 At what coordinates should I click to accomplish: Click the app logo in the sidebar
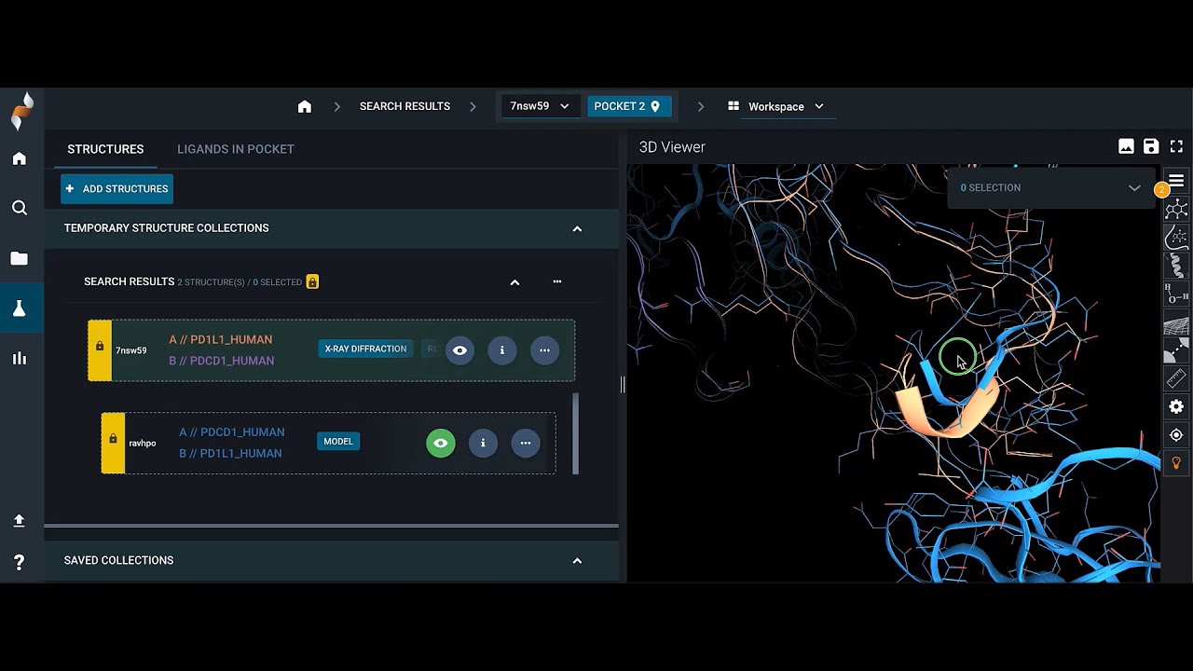[22, 111]
